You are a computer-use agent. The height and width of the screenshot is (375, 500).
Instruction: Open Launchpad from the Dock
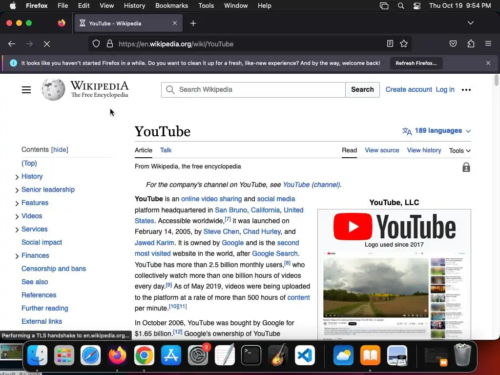[x=64, y=355]
